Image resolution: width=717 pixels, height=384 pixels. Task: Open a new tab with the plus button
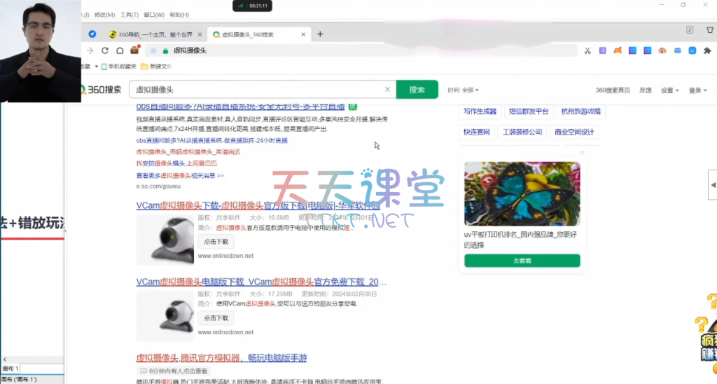[320, 34]
